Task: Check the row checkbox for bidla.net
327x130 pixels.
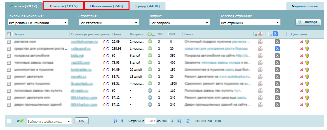Action: pos(9,56)
